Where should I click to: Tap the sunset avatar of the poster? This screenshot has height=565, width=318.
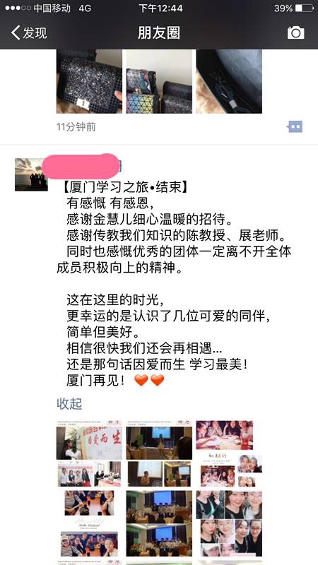(x=31, y=174)
